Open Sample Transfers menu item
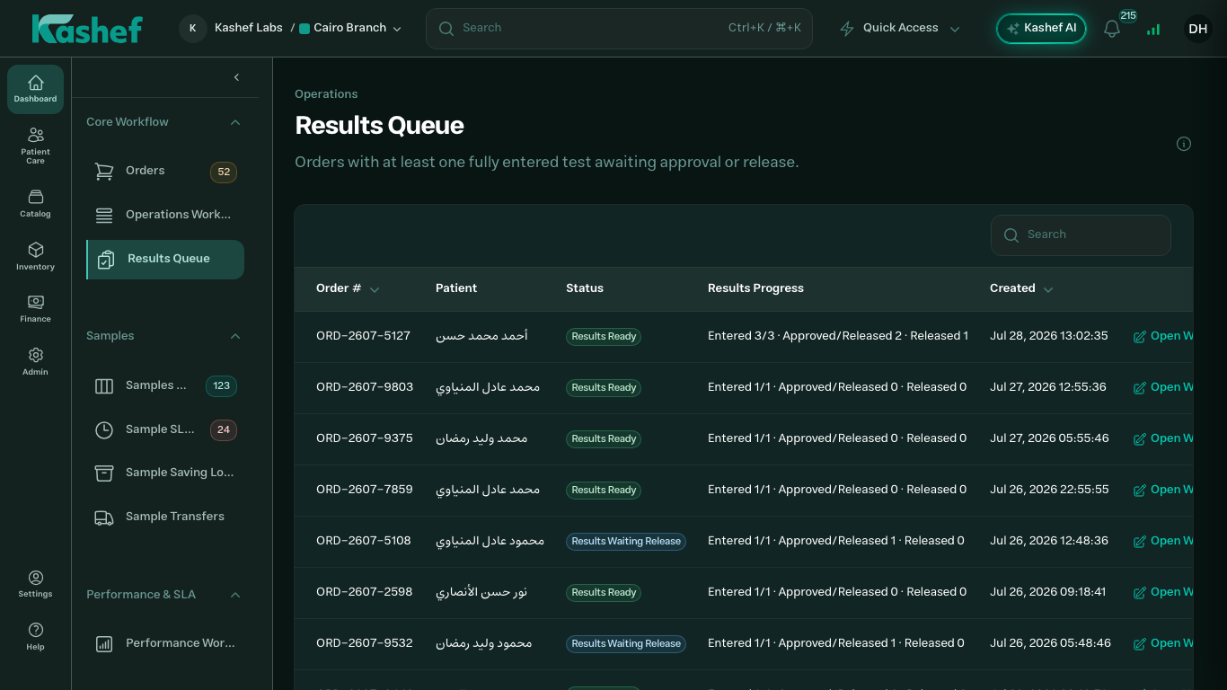 click(165, 517)
